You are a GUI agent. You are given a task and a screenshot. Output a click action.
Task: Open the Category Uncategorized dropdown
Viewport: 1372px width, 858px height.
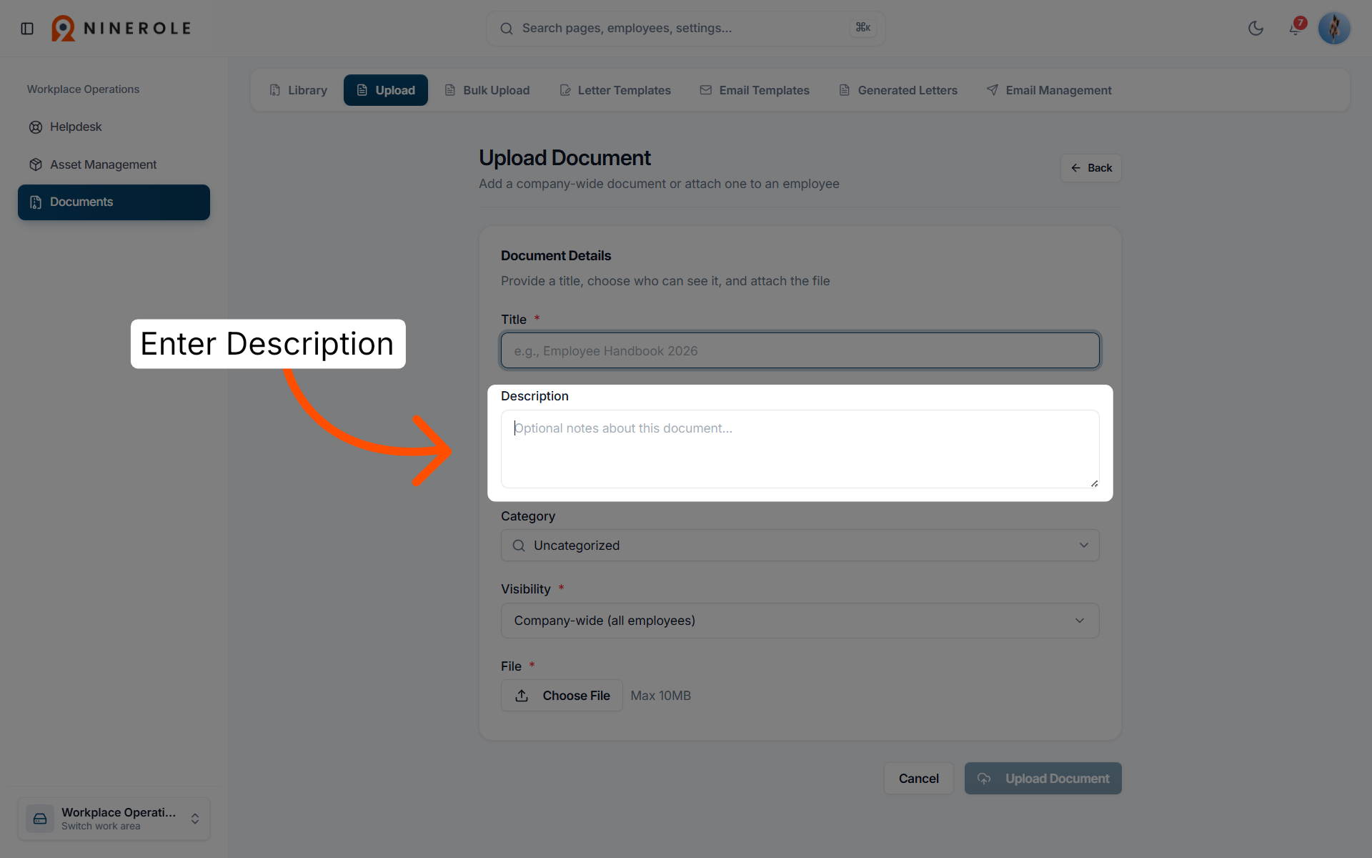(800, 546)
